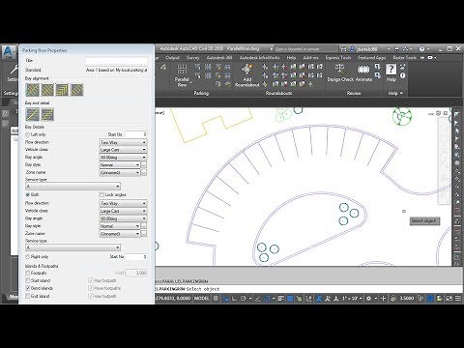Click the user account jbartels388
Screen dimensions: 464x348
[x=367, y=49]
